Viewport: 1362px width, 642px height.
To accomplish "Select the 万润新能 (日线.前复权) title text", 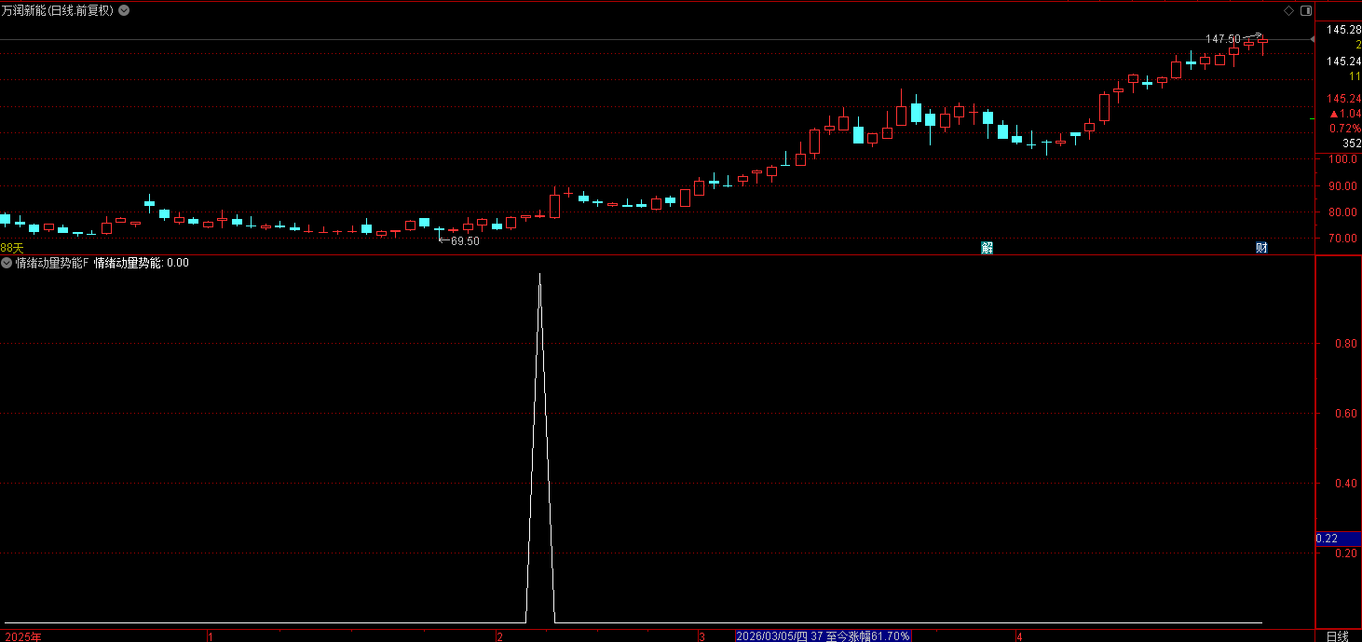I will [57, 10].
